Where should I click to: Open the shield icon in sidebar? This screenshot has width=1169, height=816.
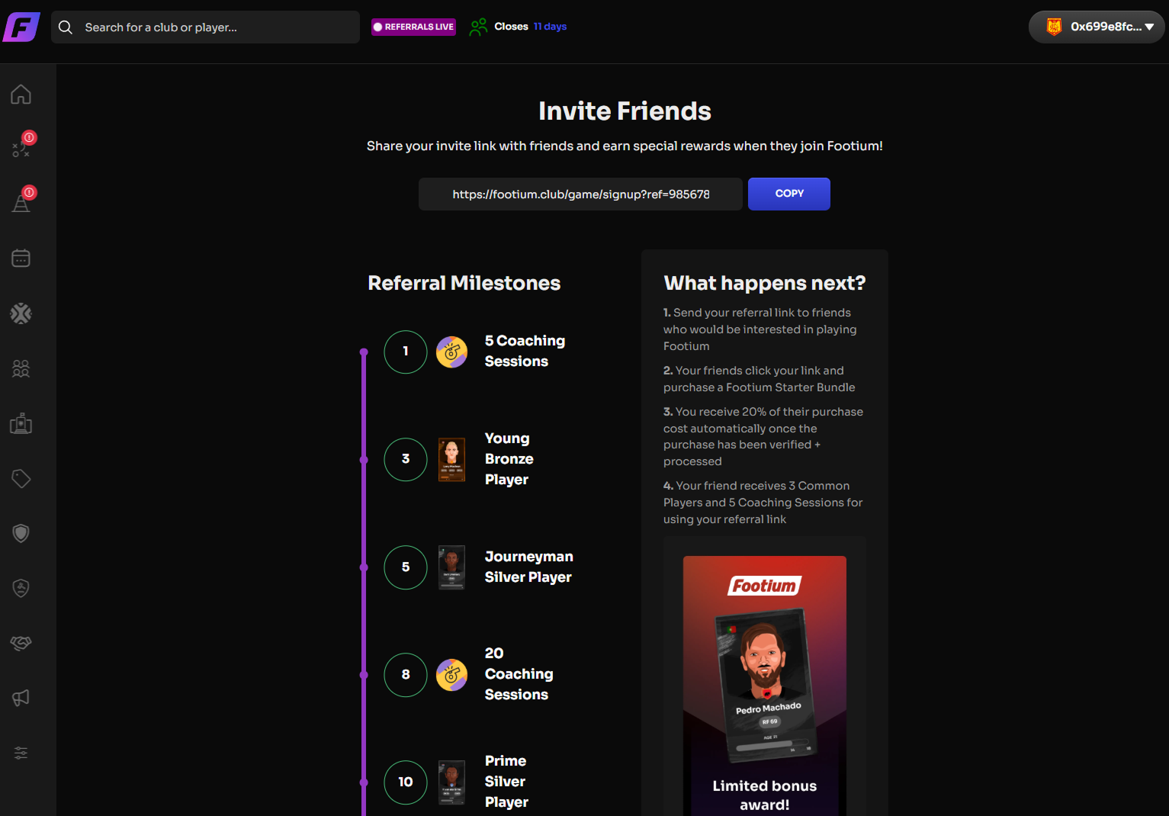point(21,533)
